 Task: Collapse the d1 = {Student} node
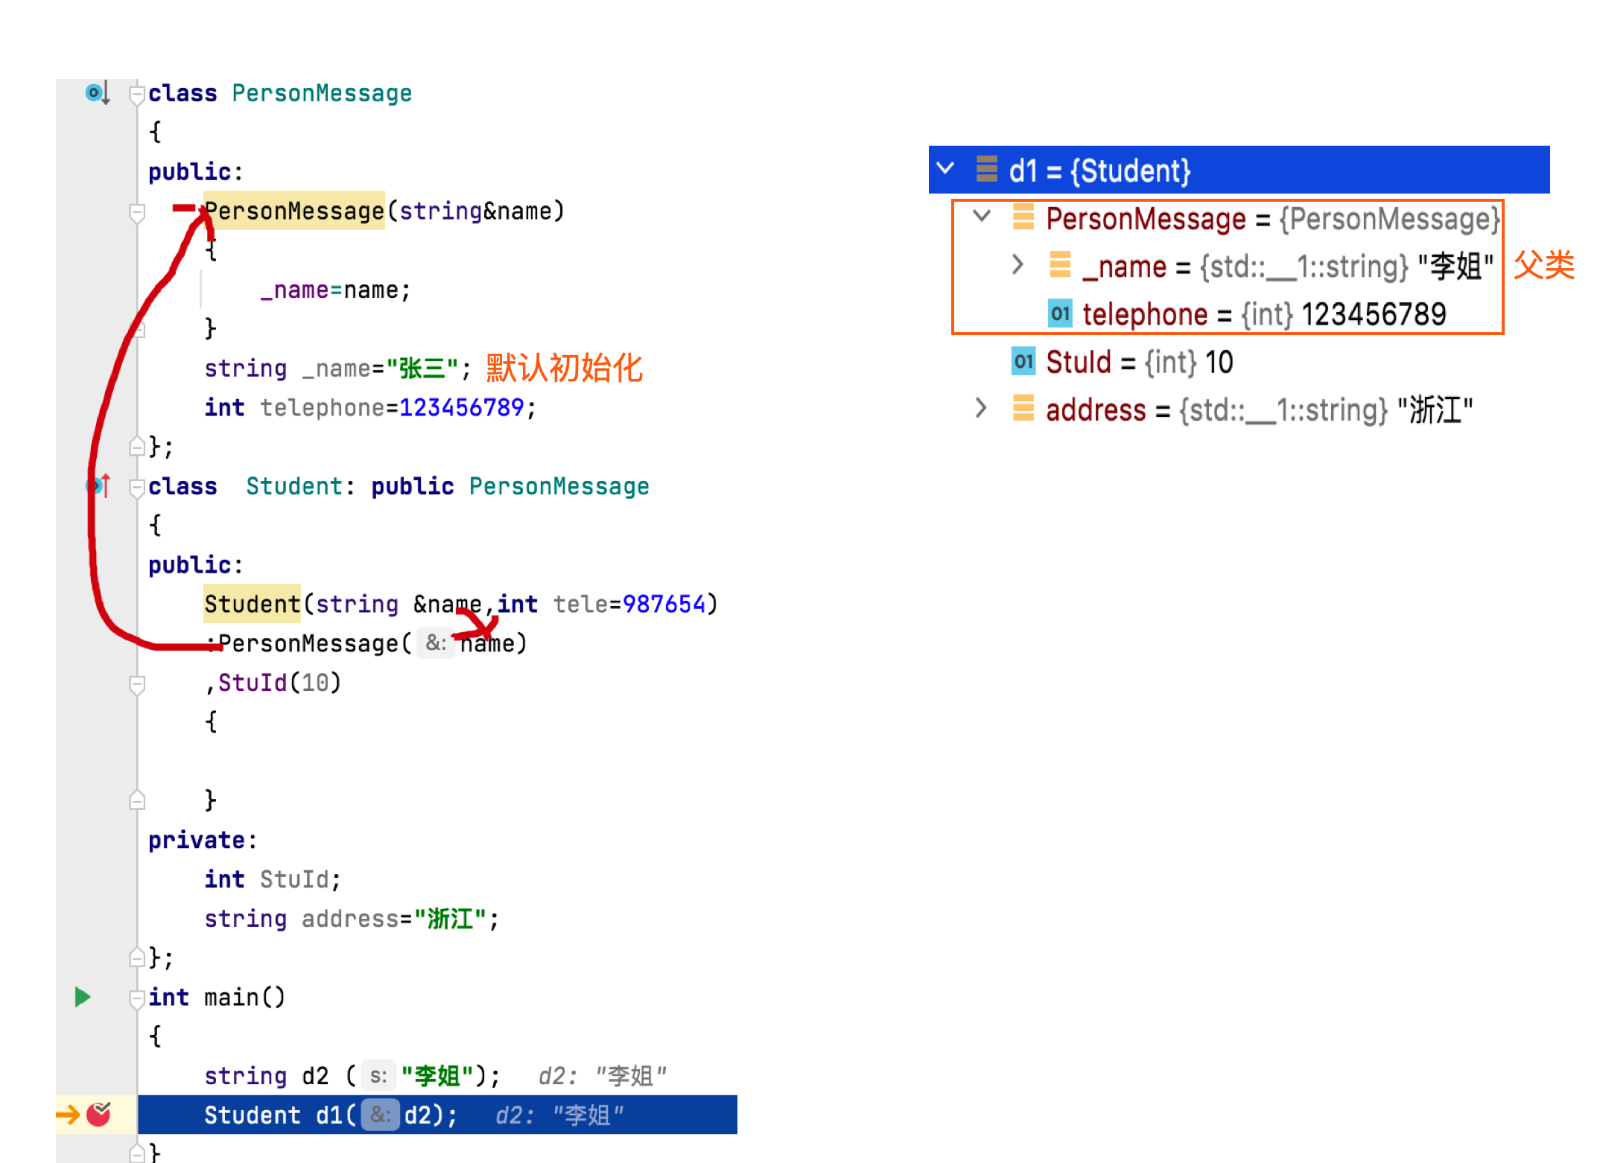pyautogui.click(x=945, y=168)
